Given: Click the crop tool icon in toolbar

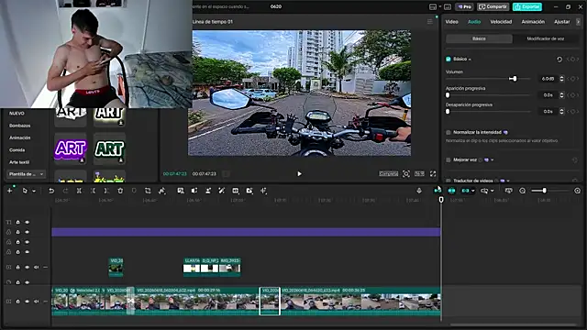Looking at the screenshot, I should tap(148, 191).
